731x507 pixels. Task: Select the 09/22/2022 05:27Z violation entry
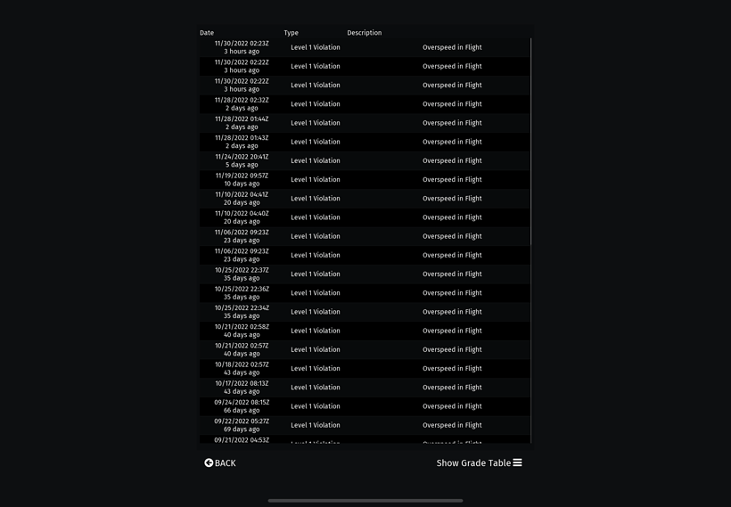(x=365, y=425)
